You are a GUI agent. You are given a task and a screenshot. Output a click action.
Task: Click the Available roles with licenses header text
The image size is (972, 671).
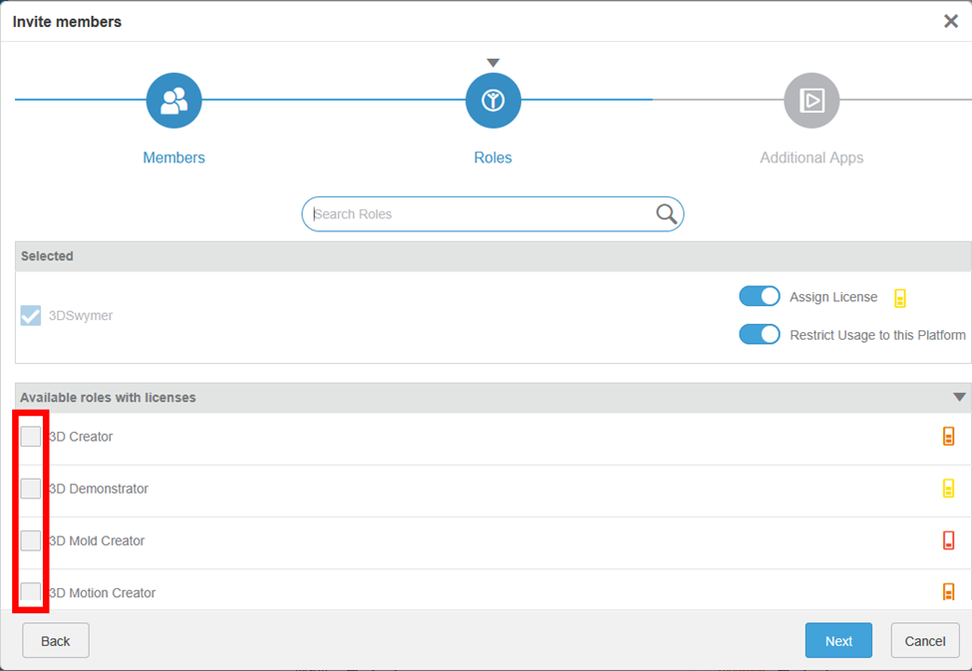pos(108,398)
